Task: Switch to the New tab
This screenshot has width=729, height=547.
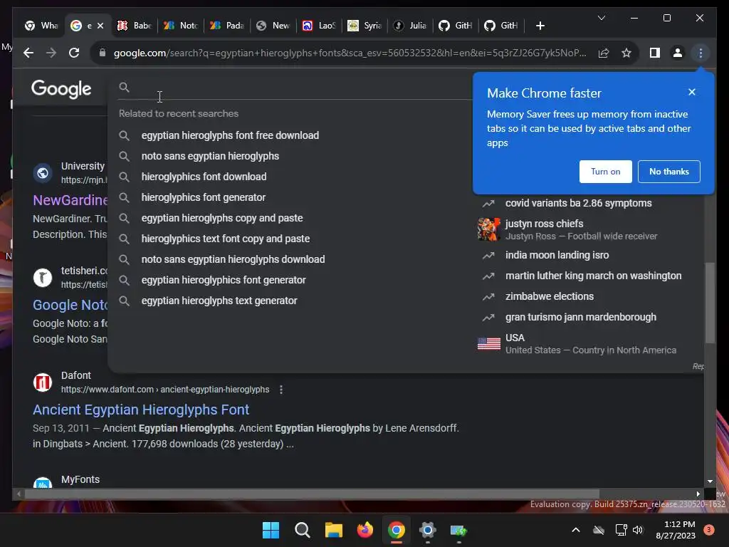Action: [273, 26]
